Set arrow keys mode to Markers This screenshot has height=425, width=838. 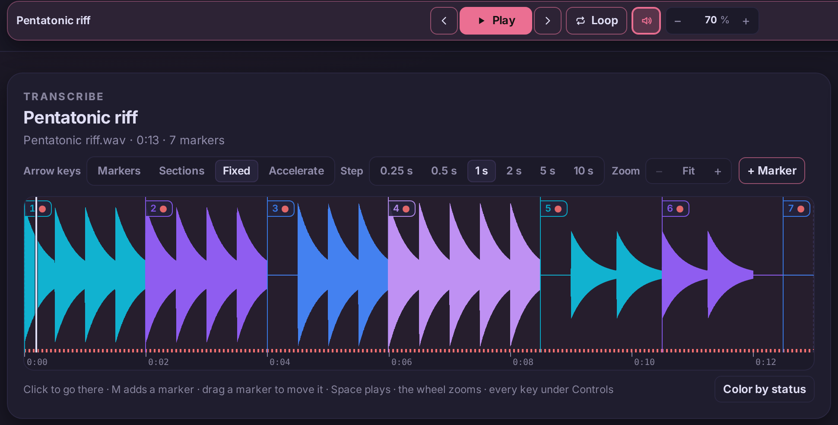[119, 171]
